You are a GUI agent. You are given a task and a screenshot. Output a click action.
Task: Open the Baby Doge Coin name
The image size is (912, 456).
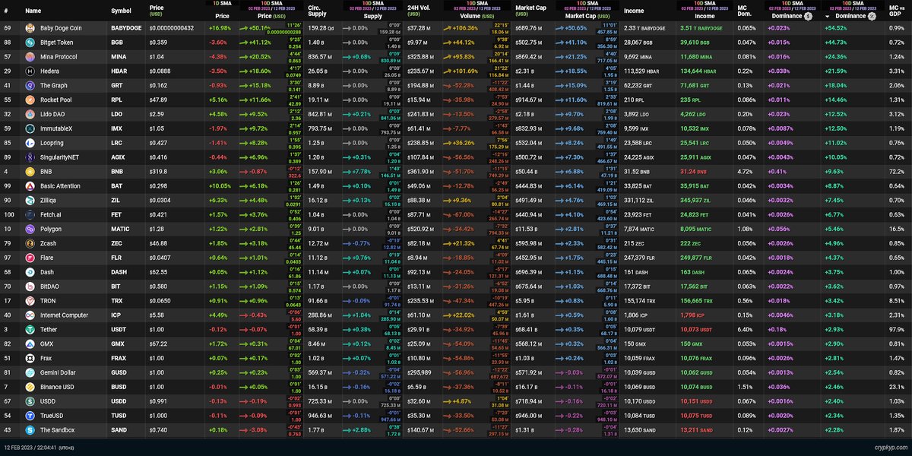tap(61, 27)
